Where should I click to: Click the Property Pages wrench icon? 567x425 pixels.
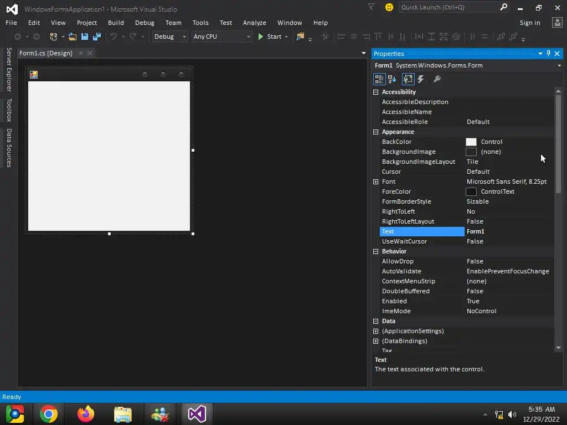coord(437,79)
